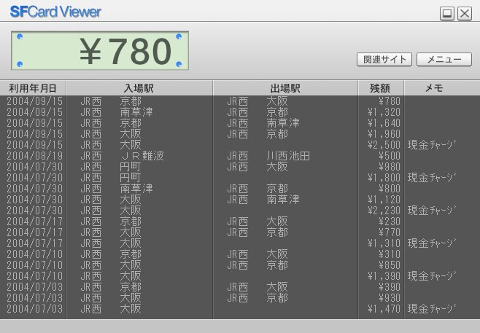Click the 川西池田 exit station cell
480x333 pixels.
287,156
